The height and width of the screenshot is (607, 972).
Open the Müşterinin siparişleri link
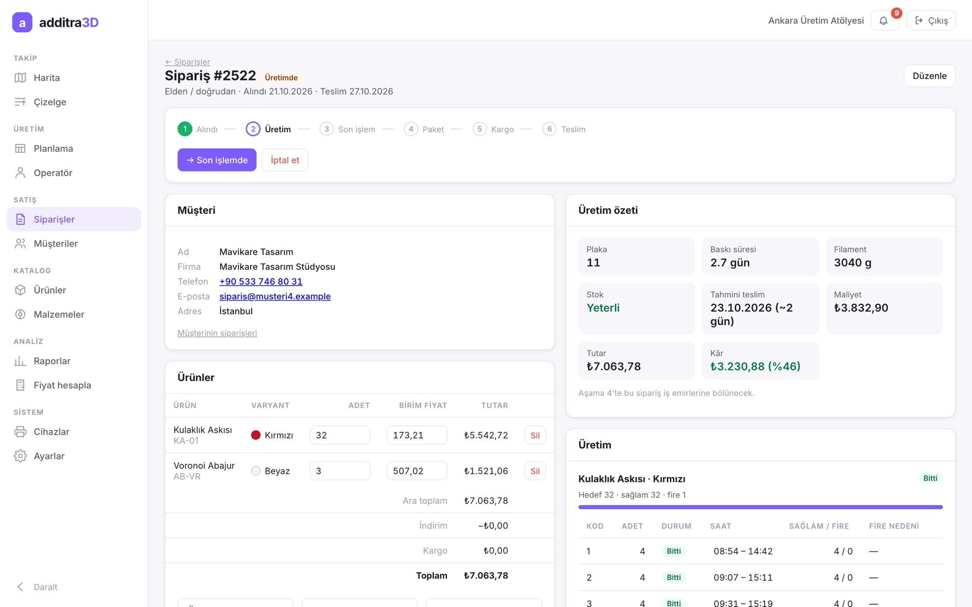[x=217, y=333]
